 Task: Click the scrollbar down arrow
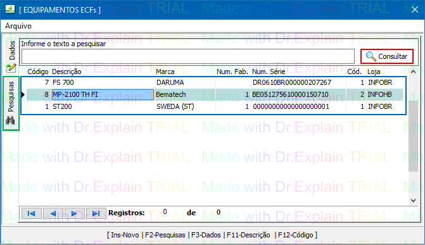413,201
